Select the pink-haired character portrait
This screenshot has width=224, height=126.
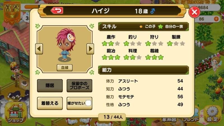tap(65, 45)
